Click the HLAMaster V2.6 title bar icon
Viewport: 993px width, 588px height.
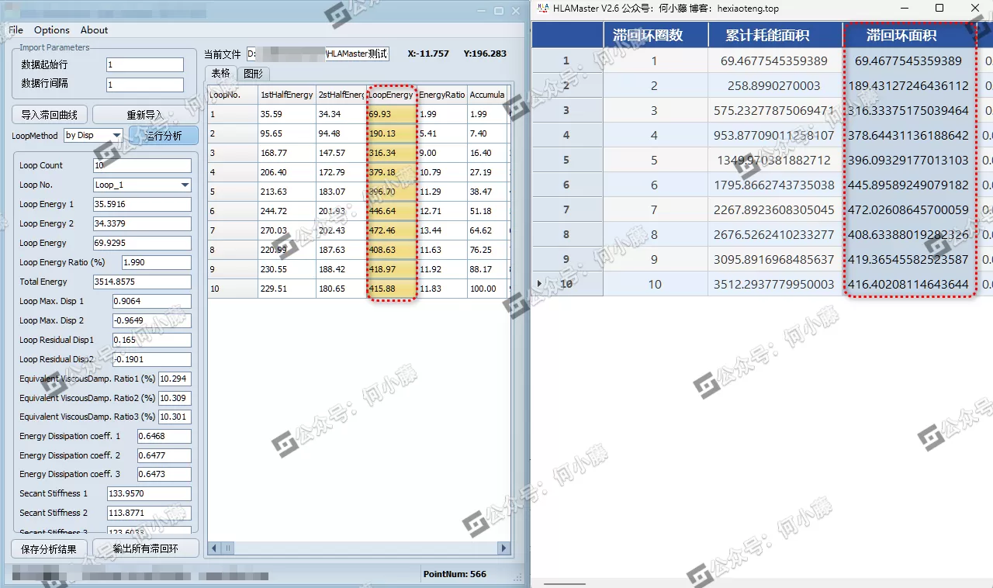pos(541,9)
